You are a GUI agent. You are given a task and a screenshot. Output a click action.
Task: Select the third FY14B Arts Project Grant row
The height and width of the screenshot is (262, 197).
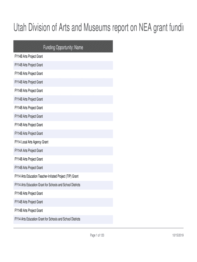point(29,74)
